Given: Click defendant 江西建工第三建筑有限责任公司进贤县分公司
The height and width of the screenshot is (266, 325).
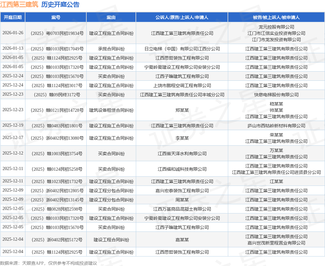Looking at the screenshot, I should point(276,172).
